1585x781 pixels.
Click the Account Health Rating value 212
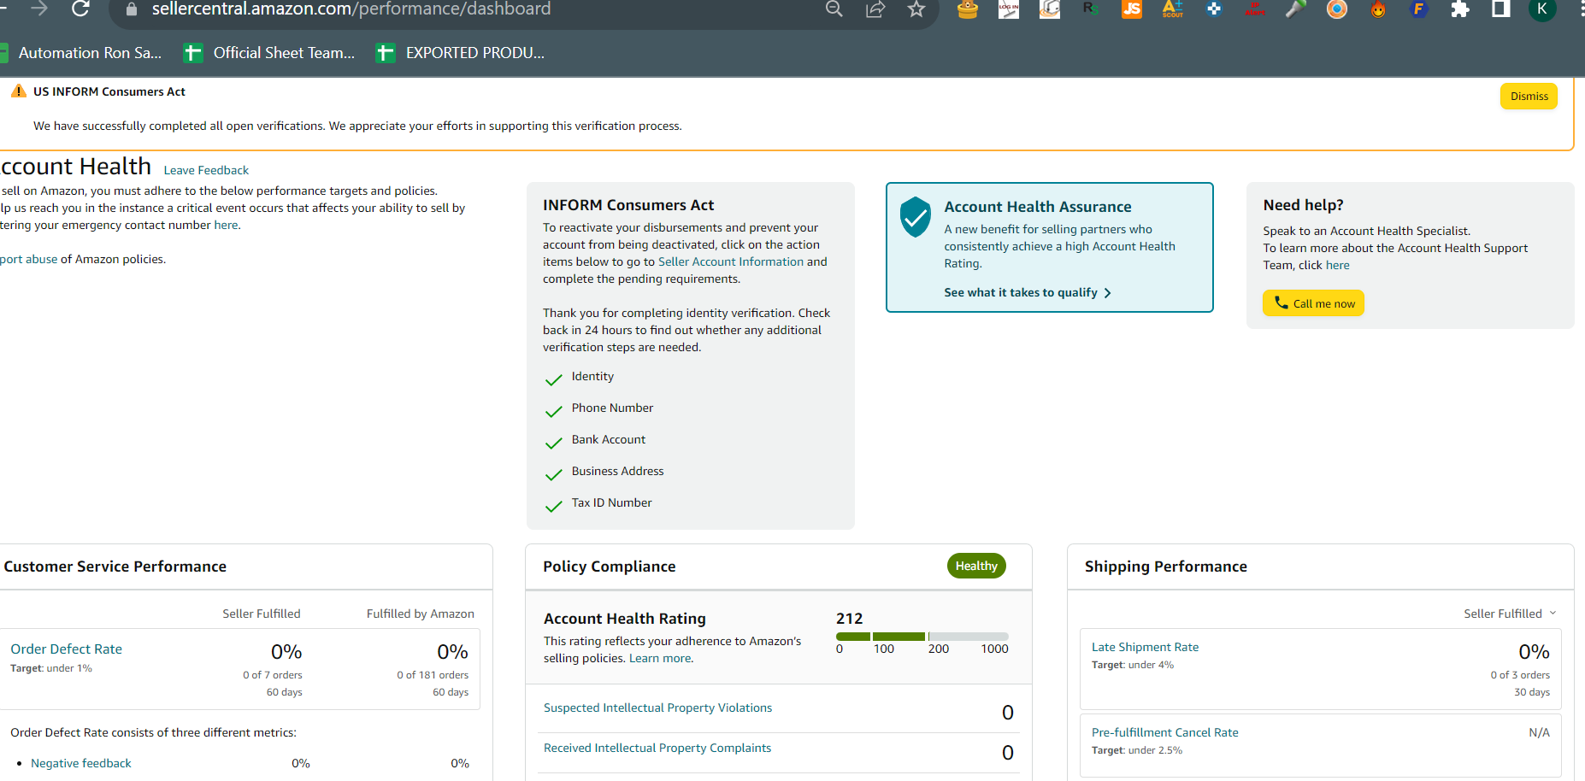click(849, 619)
